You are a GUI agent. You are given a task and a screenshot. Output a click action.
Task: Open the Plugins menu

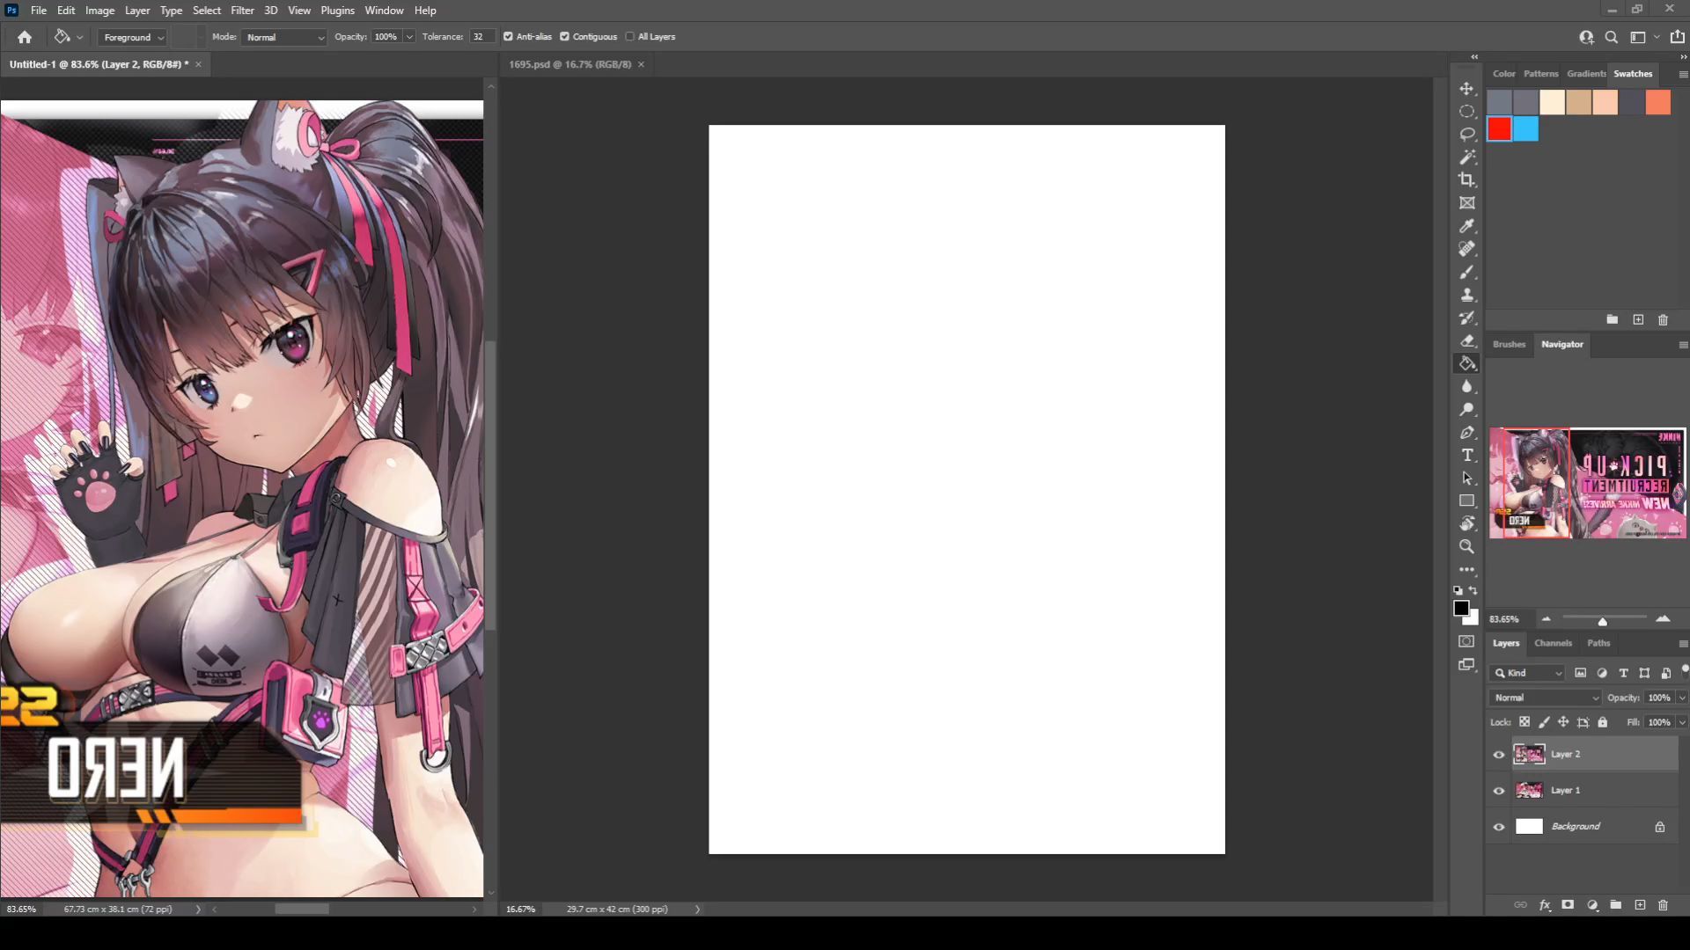pyautogui.click(x=337, y=11)
